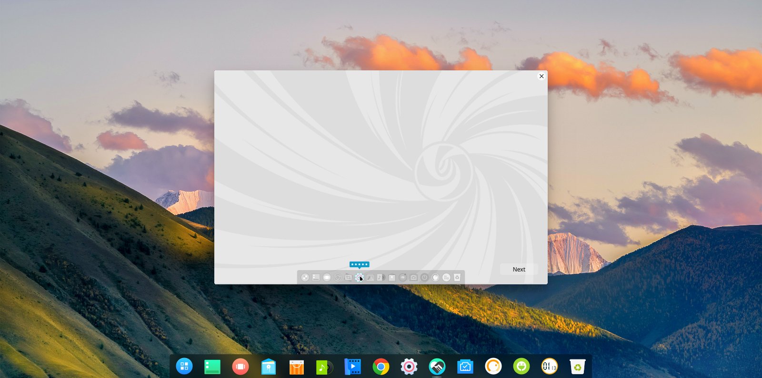Image resolution: width=762 pixels, height=378 pixels.
Task: Open Control Center gear icon in dock
Action: point(409,367)
